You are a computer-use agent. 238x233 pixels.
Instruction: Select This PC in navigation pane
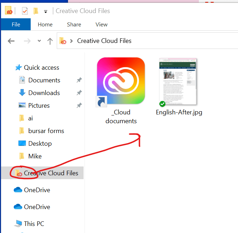[x=34, y=224]
